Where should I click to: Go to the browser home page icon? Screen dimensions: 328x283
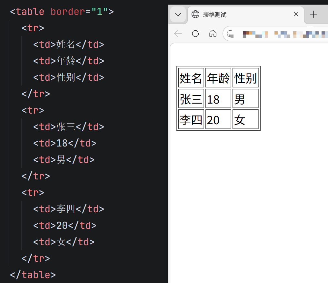tap(213, 33)
